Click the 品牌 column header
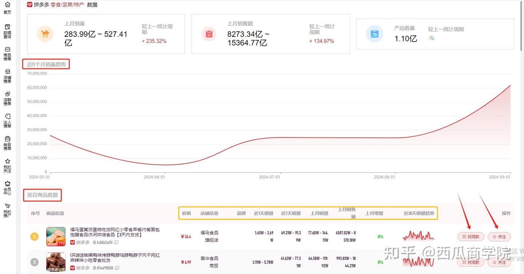Image resolution: width=524 pixels, height=274 pixels. (x=241, y=213)
